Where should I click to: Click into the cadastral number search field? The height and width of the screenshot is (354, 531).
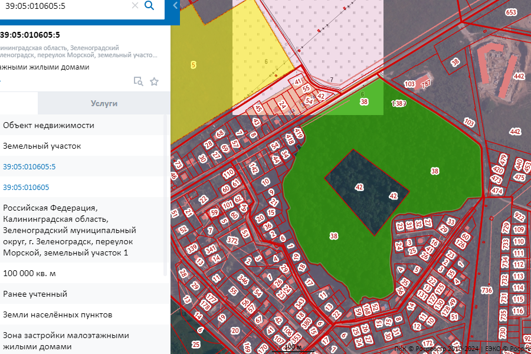[x=65, y=6]
